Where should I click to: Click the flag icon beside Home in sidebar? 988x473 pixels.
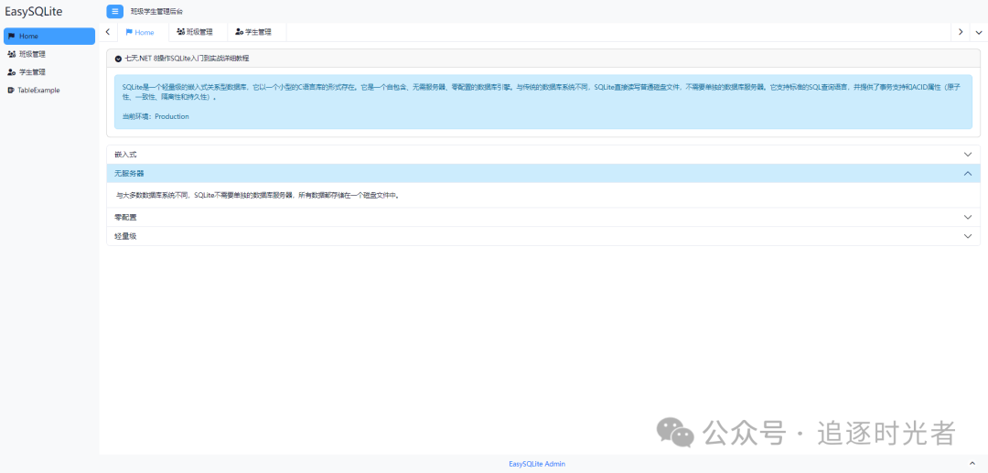pos(11,37)
